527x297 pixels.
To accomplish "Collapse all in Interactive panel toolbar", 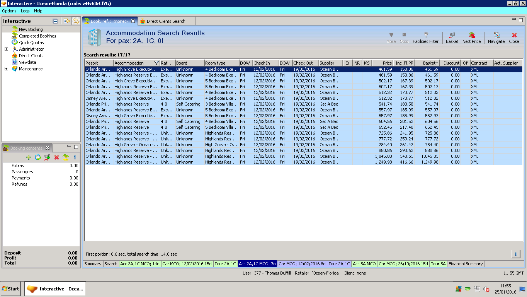I will (55, 21).
